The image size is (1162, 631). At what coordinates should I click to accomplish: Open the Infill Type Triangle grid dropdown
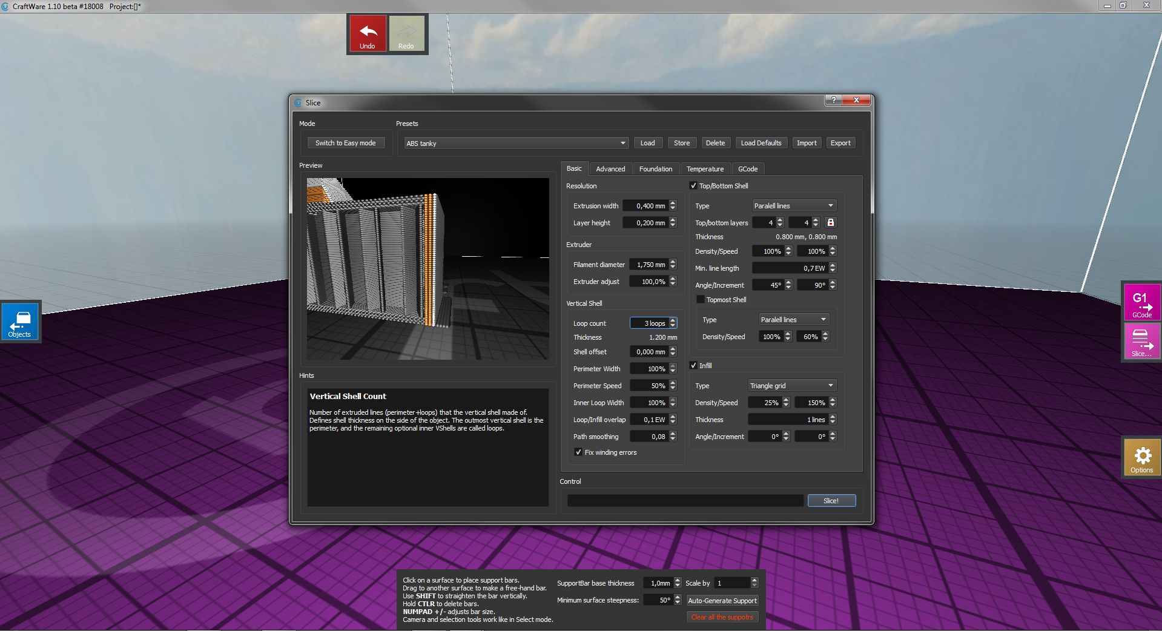pos(791,386)
